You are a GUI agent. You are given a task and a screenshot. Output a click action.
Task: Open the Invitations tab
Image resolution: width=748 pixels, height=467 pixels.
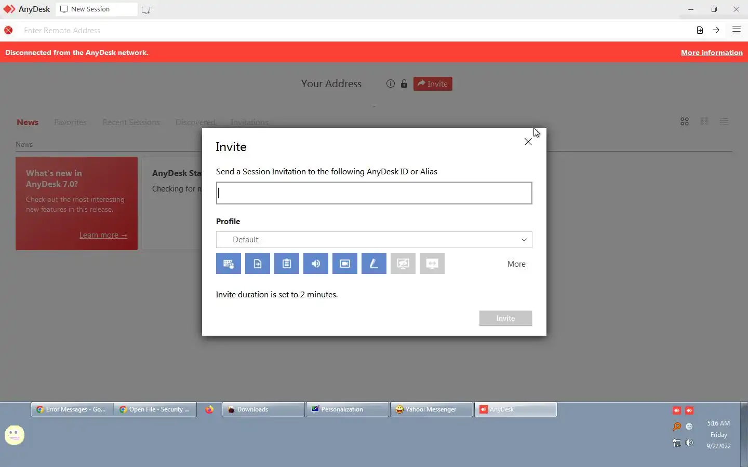point(249,122)
